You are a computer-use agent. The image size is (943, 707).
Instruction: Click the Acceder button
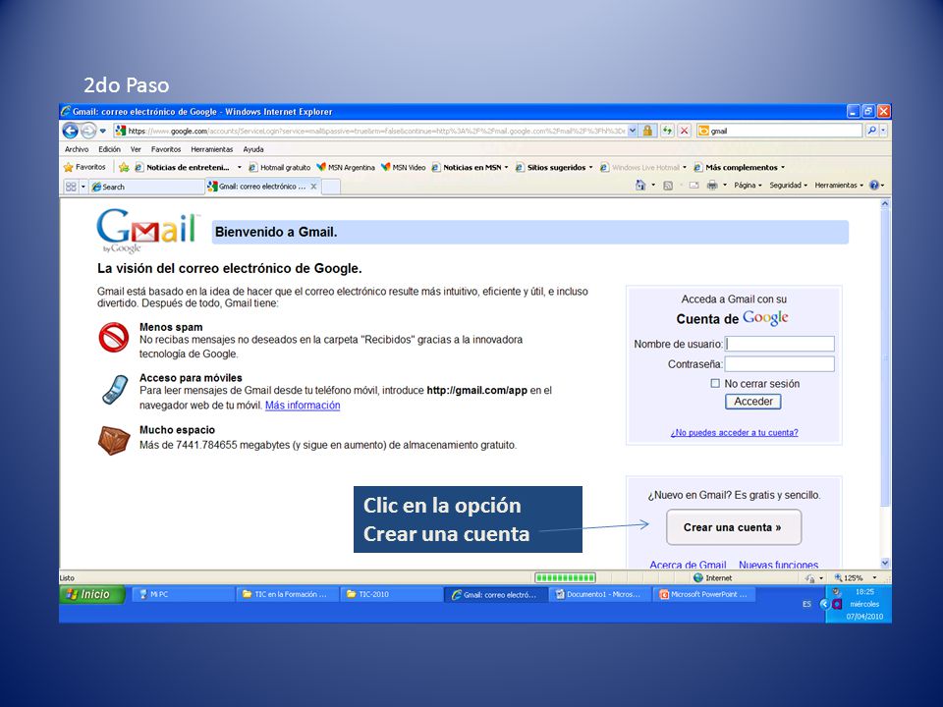click(x=753, y=402)
